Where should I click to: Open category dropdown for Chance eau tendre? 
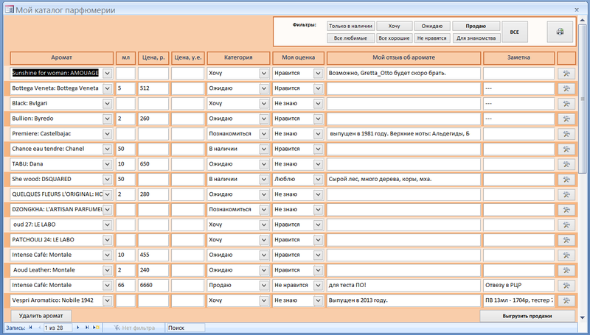coord(264,149)
